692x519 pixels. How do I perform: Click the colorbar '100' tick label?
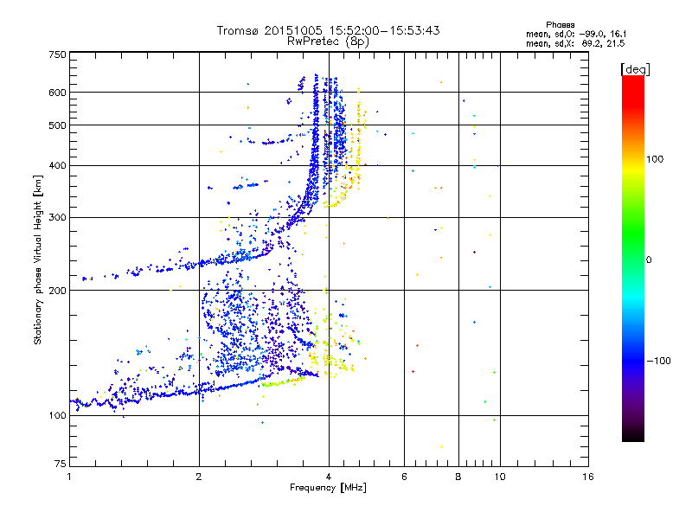tap(655, 159)
